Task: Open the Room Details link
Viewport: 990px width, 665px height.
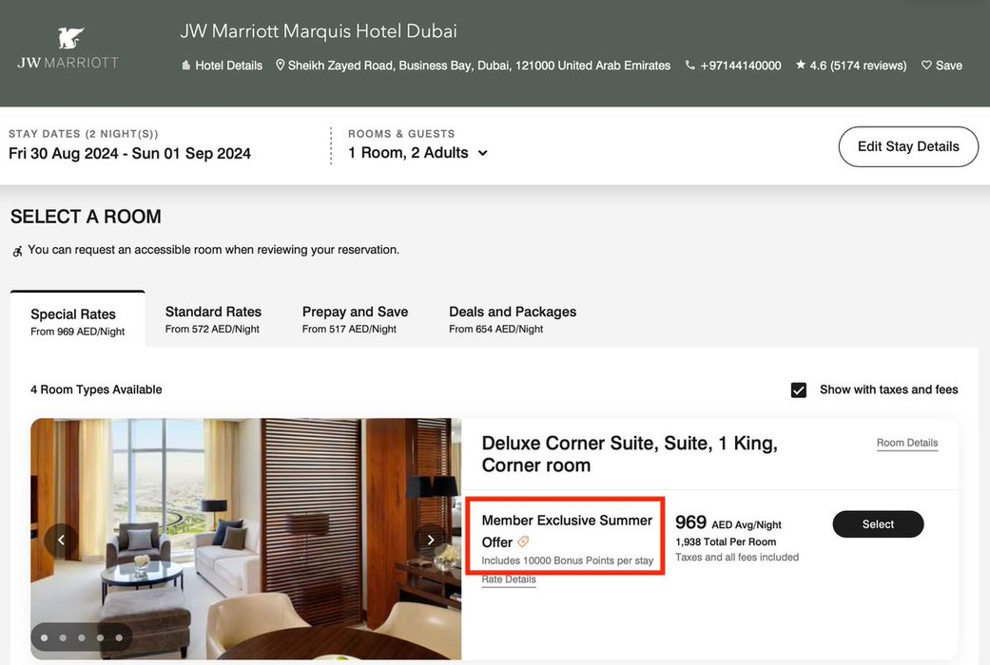Action: pyautogui.click(x=907, y=443)
